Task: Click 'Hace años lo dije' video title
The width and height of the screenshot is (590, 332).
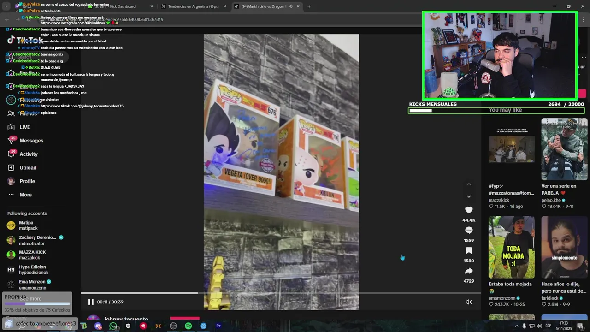Action: pyautogui.click(x=564, y=288)
